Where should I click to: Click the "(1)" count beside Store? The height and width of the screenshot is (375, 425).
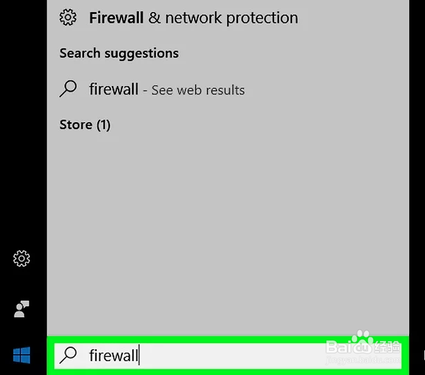(103, 125)
